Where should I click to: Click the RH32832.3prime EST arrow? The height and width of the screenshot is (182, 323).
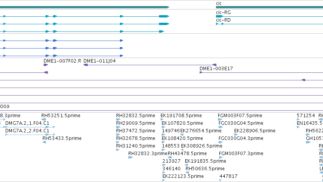coord(131,157)
